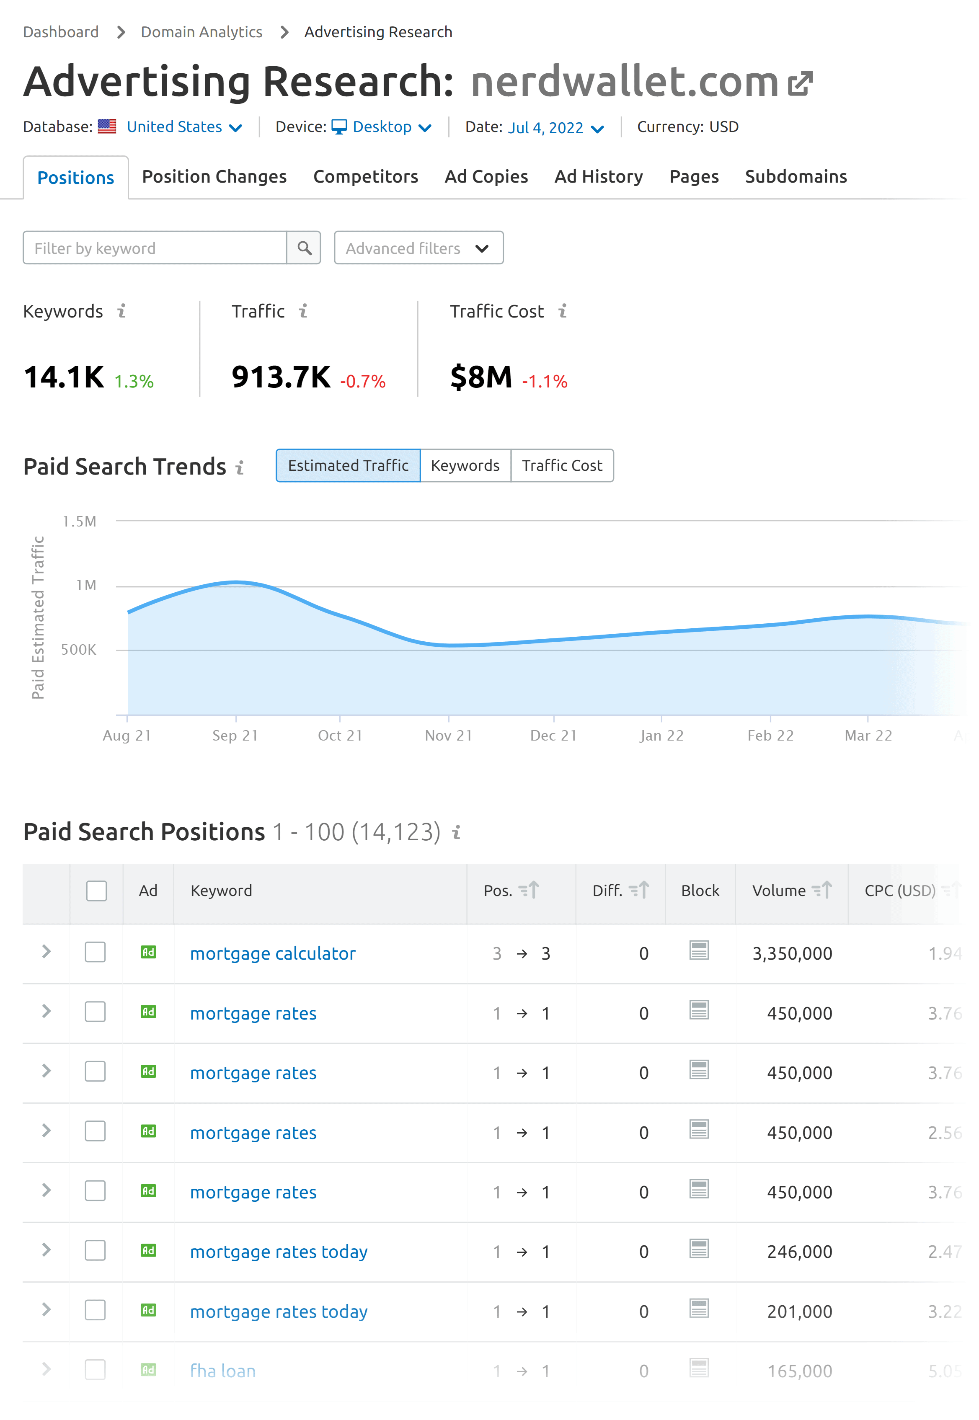Select the Traffic Cost trend toggle

pos(562,465)
